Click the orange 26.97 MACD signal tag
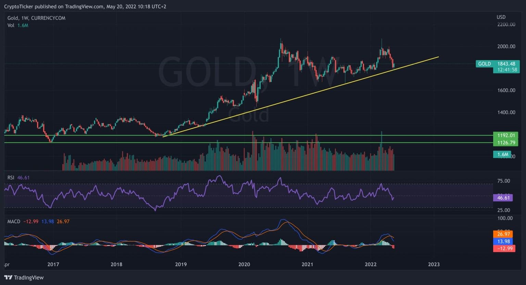The image size is (526, 285). [x=503, y=234]
